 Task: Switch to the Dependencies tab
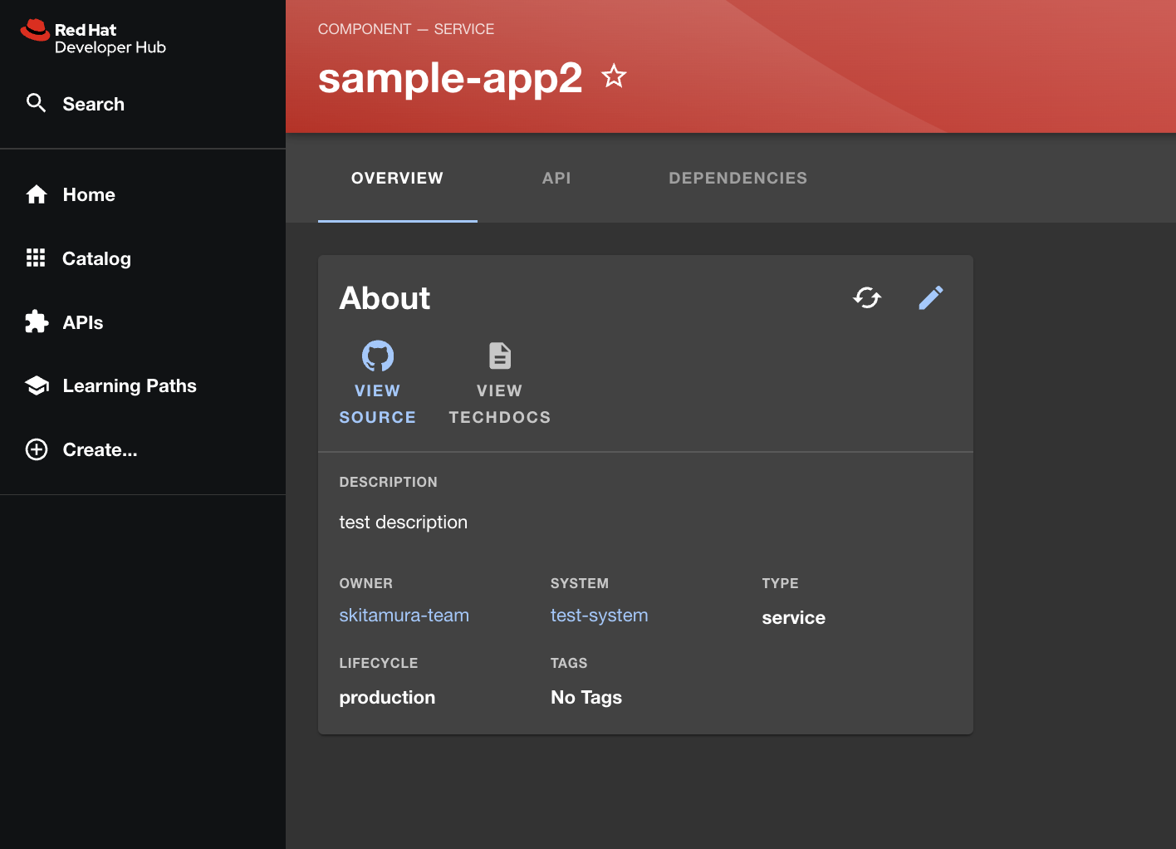click(737, 178)
